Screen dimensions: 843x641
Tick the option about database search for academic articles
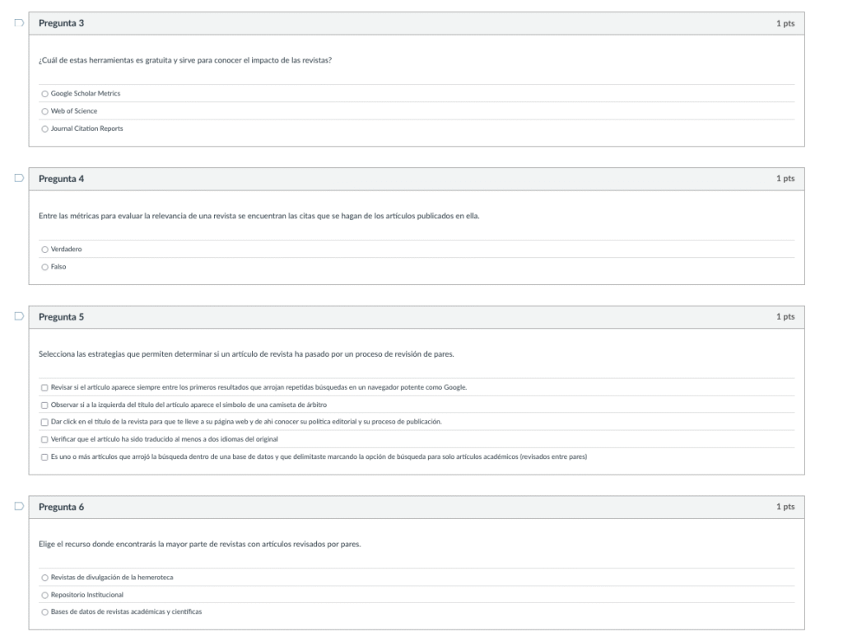tap(44, 456)
